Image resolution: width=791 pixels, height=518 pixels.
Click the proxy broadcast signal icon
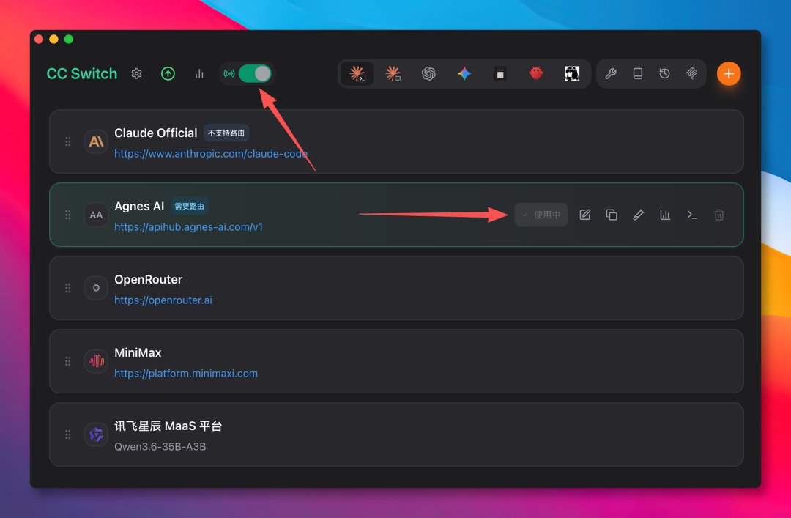tap(229, 74)
